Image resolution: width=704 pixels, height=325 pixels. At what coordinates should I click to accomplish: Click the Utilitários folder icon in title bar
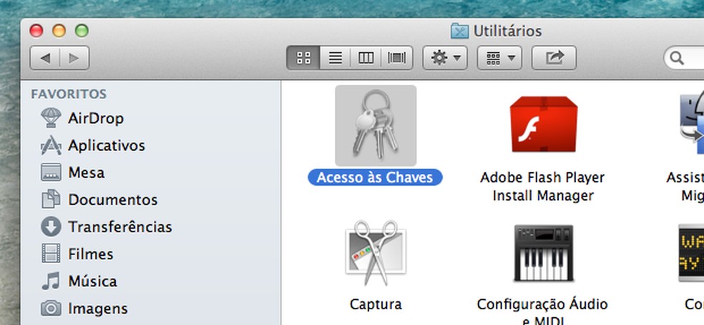(460, 31)
